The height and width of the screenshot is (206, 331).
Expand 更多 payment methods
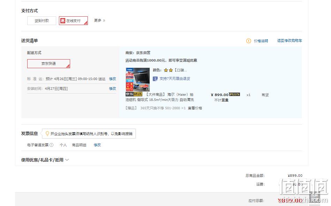(x=99, y=21)
